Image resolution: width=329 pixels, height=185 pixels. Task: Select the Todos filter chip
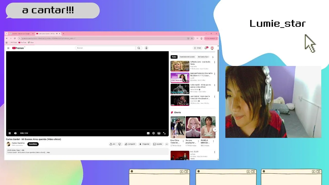click(174, 57)
